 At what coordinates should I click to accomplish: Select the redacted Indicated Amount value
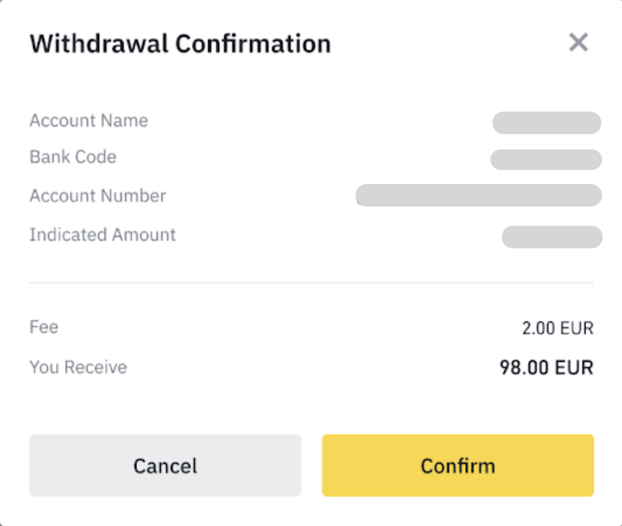coord(552,237)
